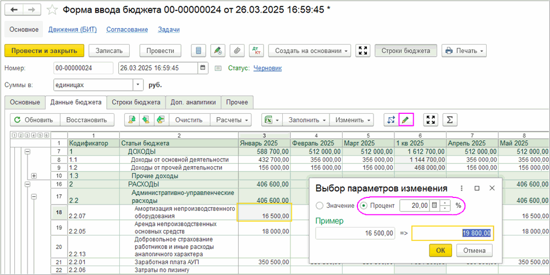The height and width of the screenshot is (275, 550).
Task: Confirm the dialog with OK button
Action: coord(441,250)
